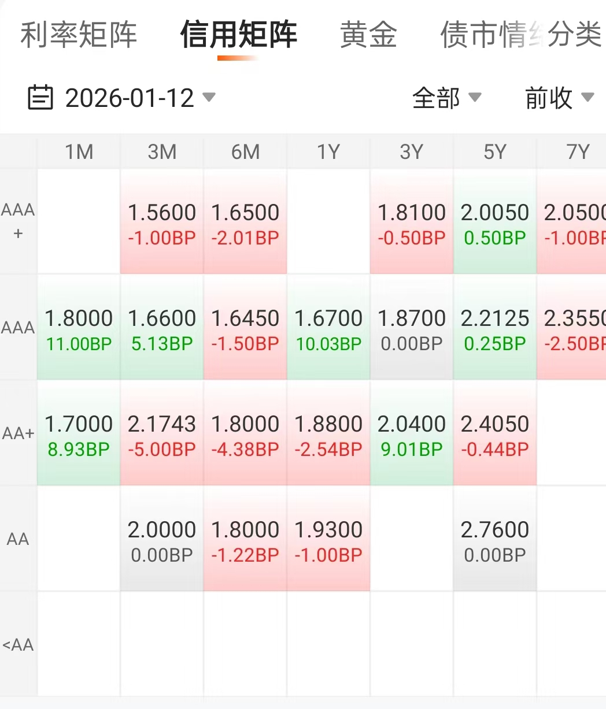
Task: Click the AAA+ rating row label
Action: pyautogui.click(x=18, y=221)
